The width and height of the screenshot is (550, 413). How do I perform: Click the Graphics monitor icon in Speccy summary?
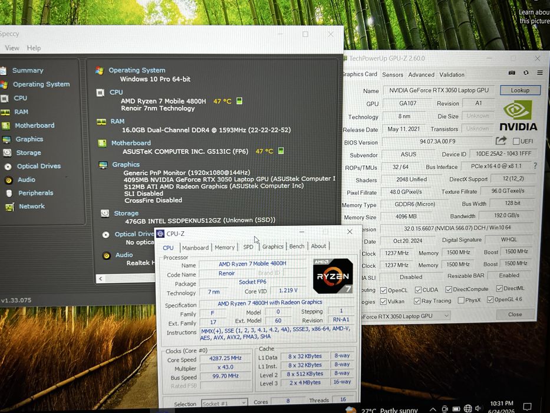pyautogui.click(x=103, y=165)
